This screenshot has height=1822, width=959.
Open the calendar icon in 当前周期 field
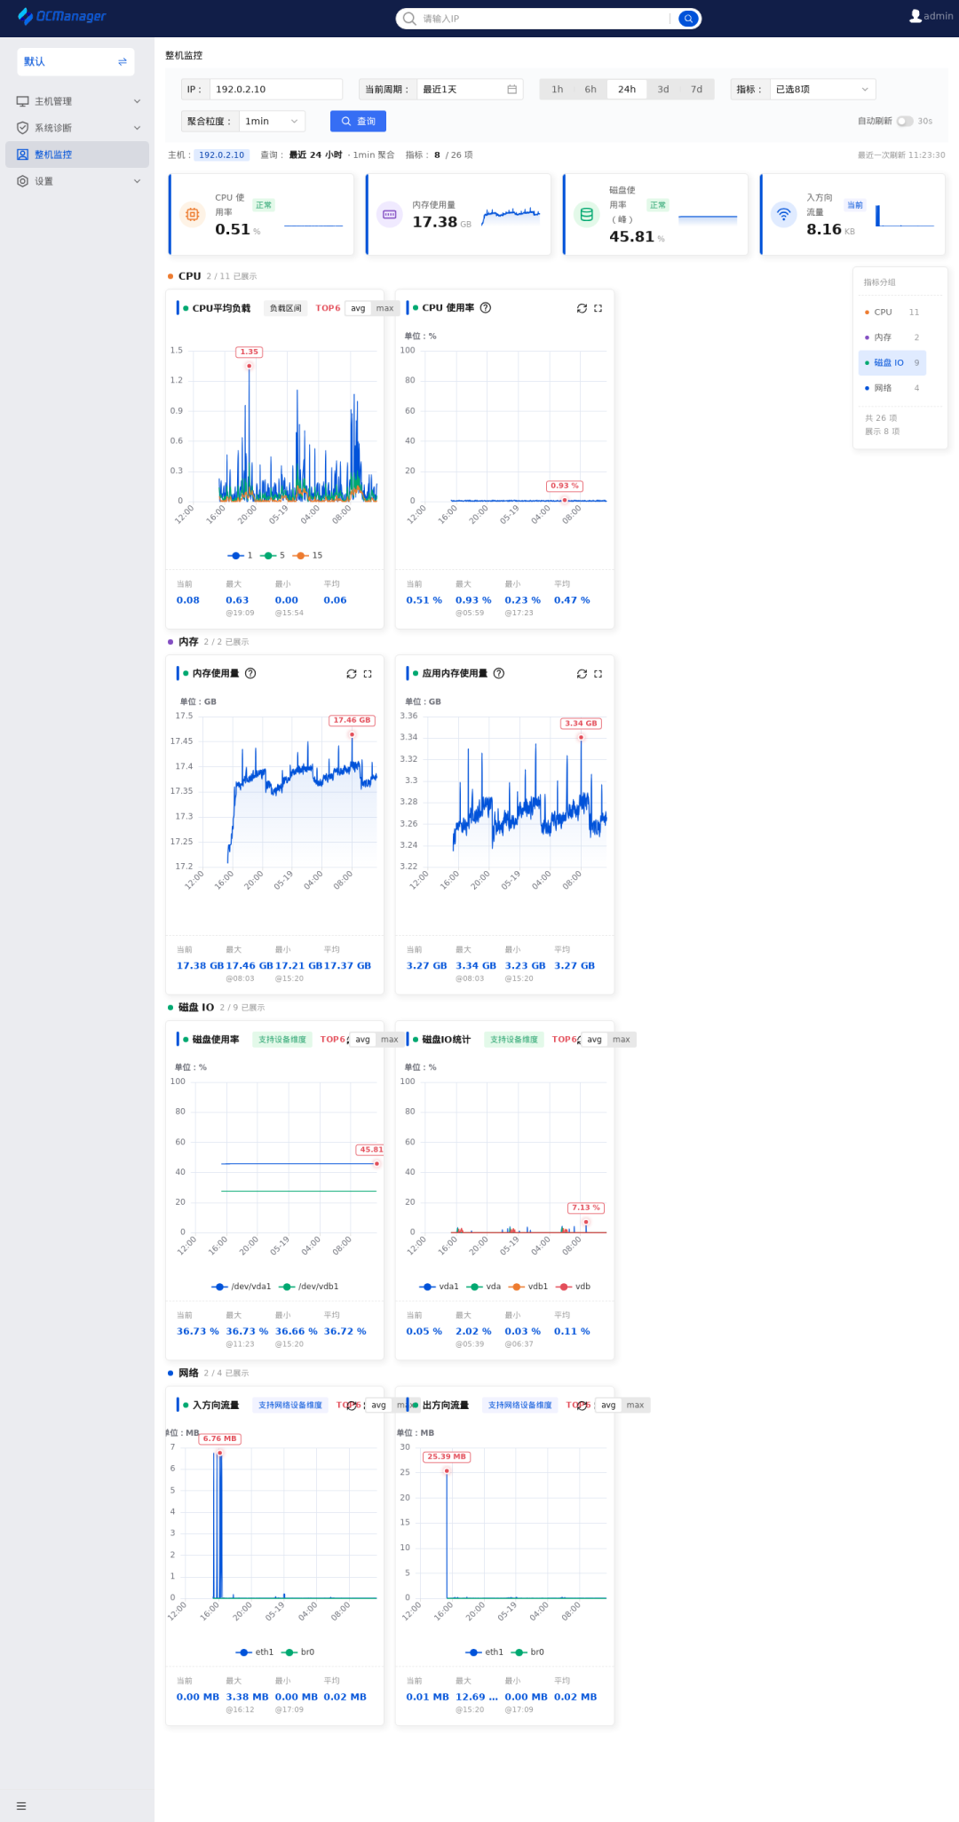coord(512,90)
